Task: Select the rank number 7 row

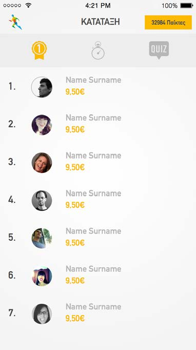Action: point(98,313)
